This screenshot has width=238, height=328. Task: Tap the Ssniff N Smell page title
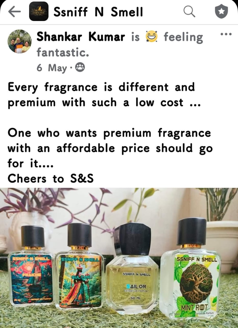[x=98, y=12]
